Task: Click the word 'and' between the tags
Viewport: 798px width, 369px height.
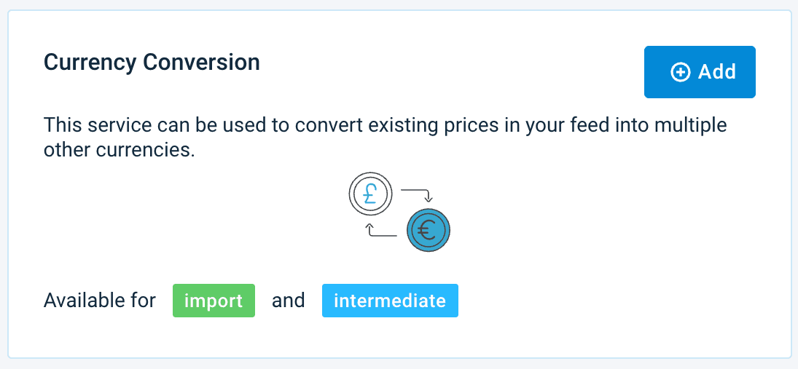Action: point(289,301)
